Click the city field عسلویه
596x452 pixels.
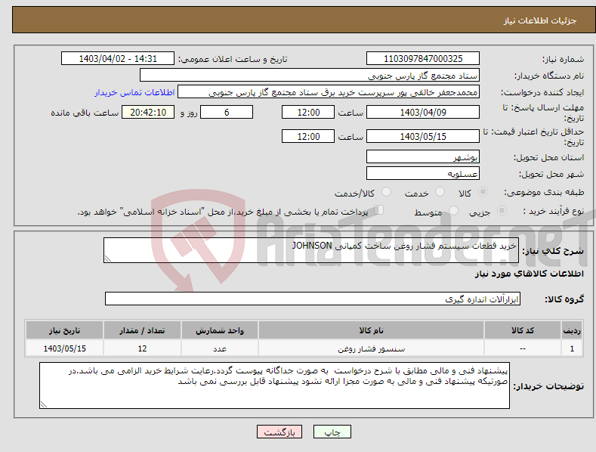[423, 174]
